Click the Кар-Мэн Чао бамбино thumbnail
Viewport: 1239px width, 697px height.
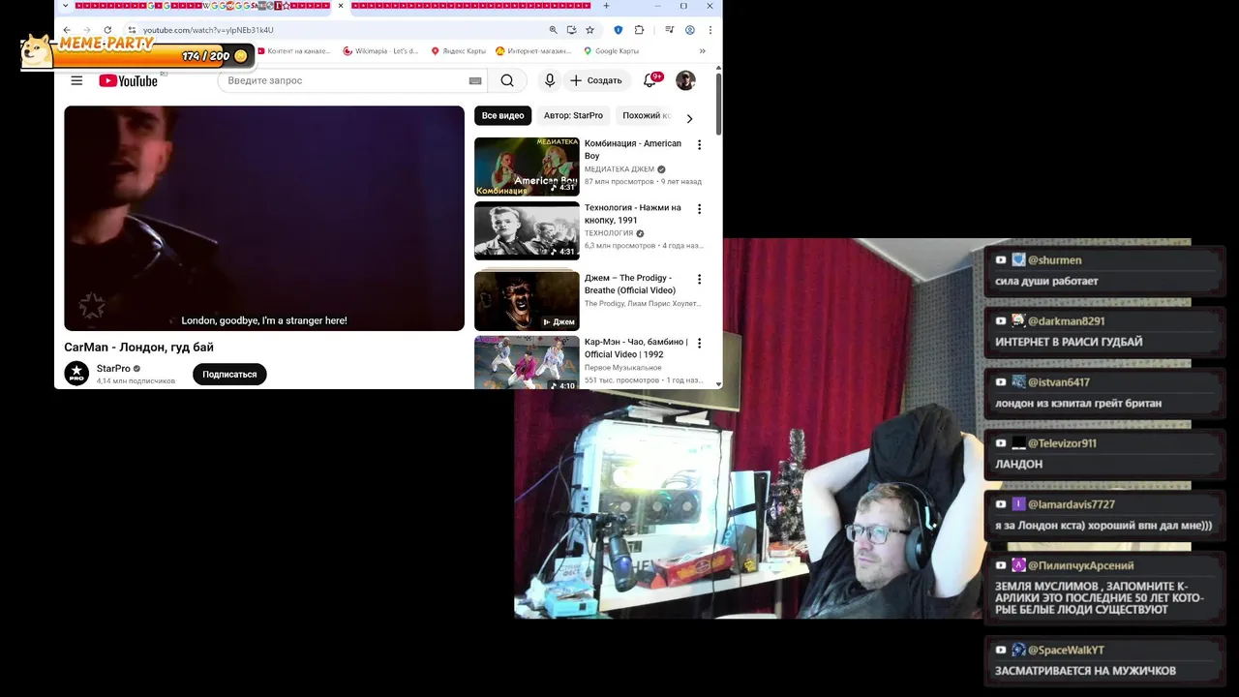pyautogui.click(x=527, y=363)
